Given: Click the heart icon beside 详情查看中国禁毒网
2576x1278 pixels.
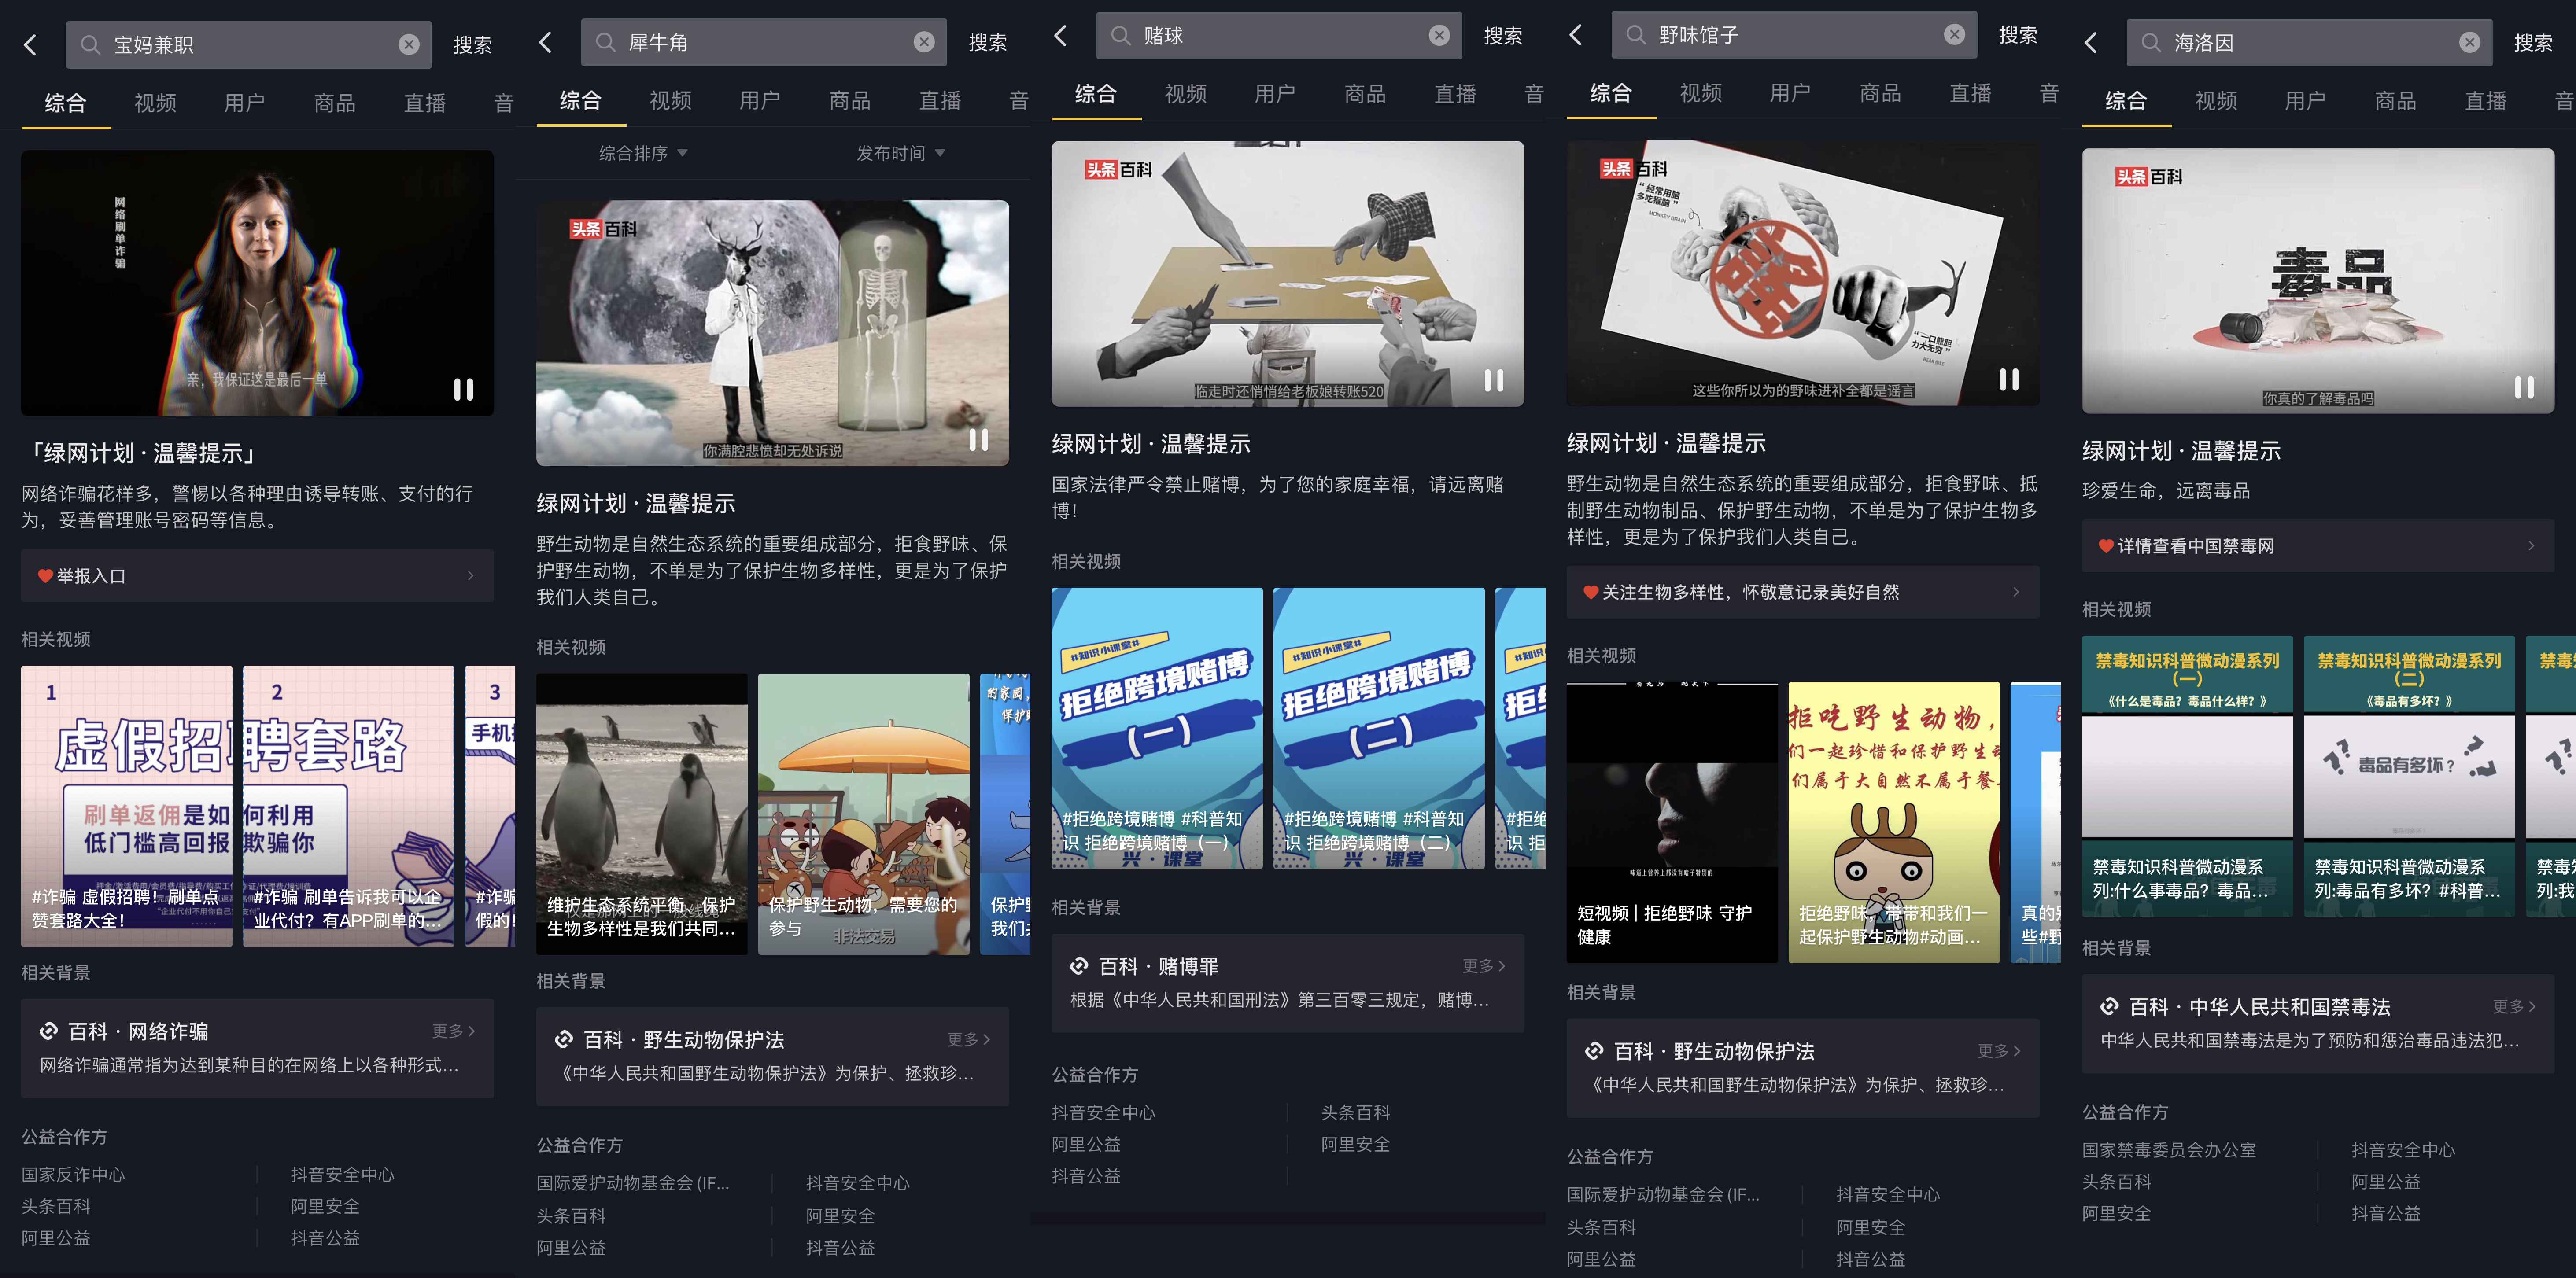Looking at the screenshot, I should [x=2106, y=546].
